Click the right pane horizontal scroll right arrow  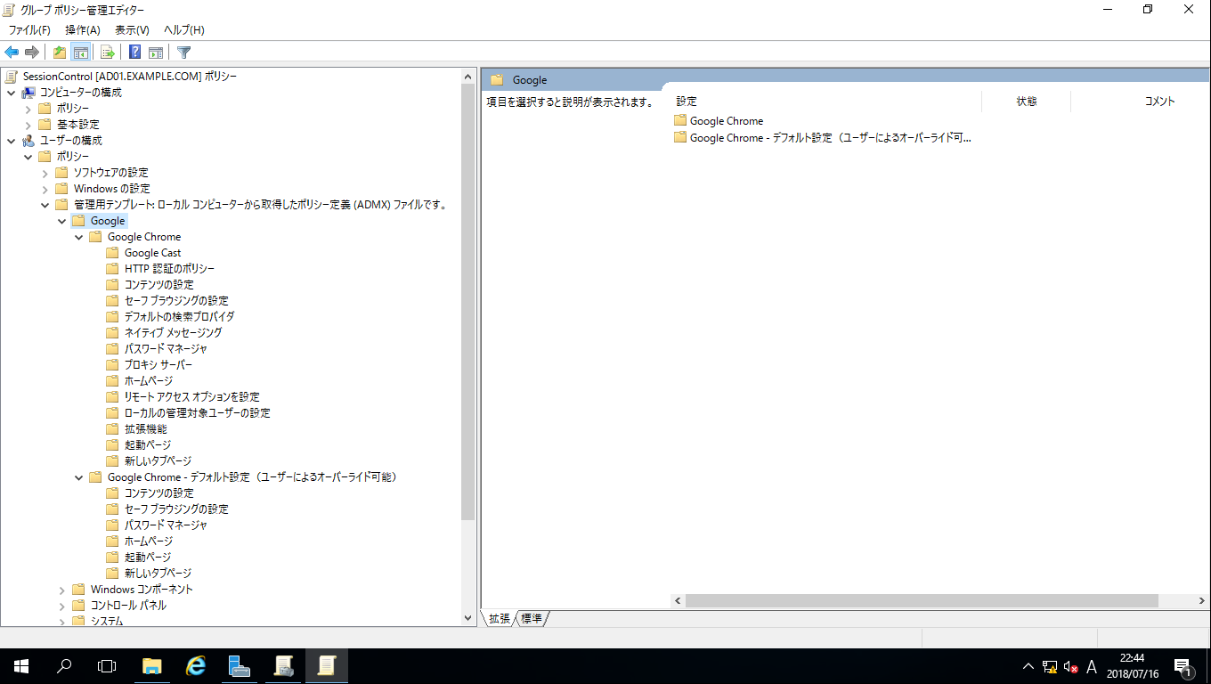(x=1203, y=601)
